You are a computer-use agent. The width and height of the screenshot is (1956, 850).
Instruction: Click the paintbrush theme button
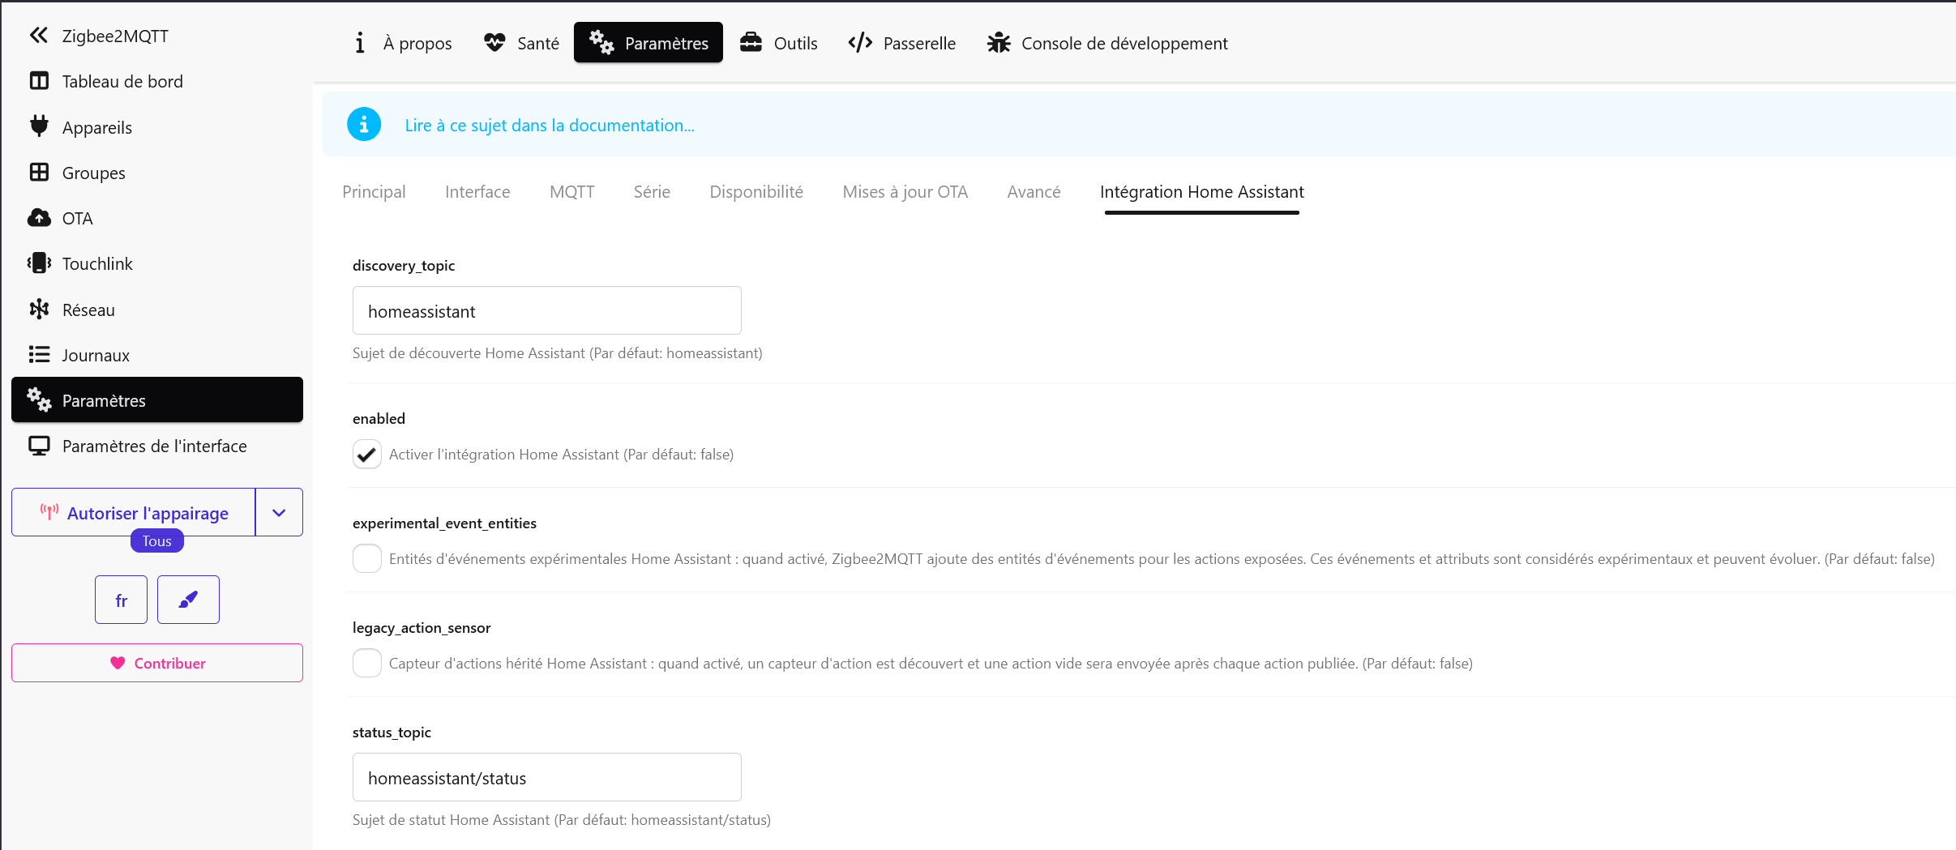point(188,600)
